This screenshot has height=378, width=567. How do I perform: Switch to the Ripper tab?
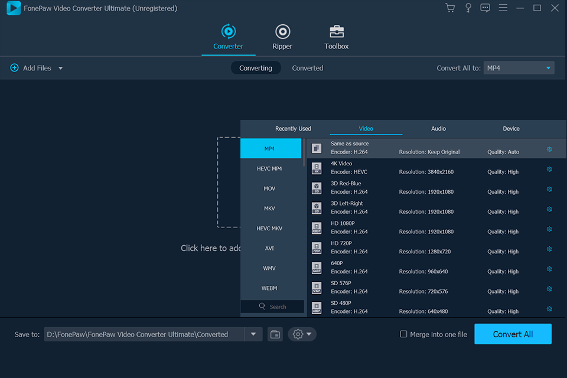coord(282,37)
